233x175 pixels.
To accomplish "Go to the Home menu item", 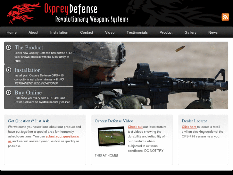I will 12,32.
